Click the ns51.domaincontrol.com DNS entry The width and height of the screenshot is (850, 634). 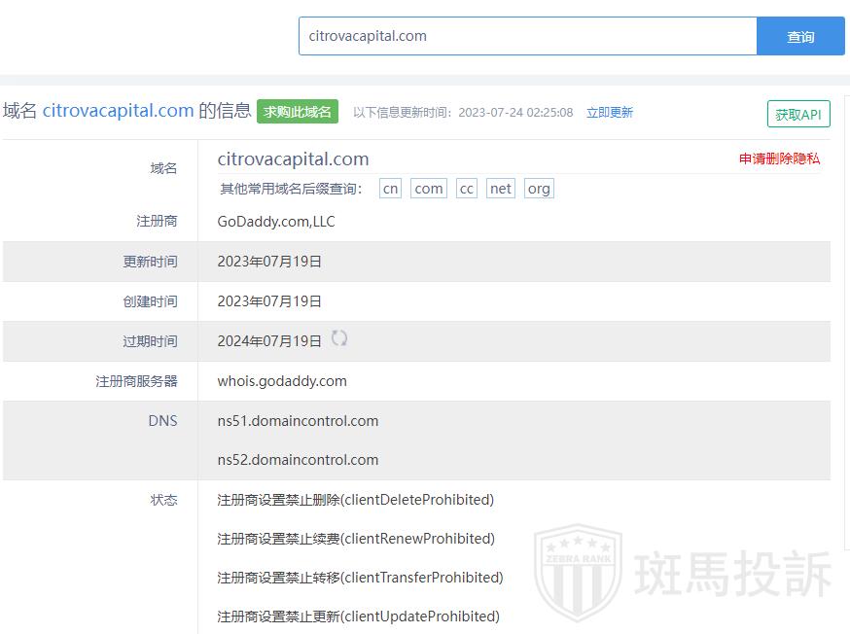tap(298, 421)
